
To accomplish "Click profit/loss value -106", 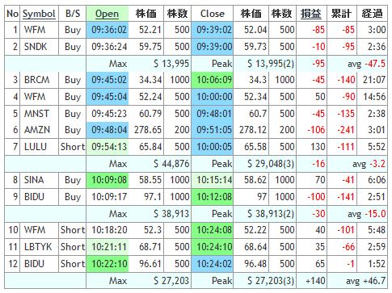I will pyautogui.click(x=316, y=130).
